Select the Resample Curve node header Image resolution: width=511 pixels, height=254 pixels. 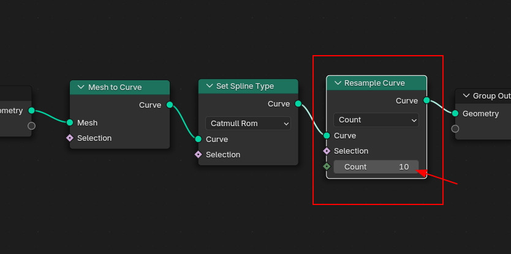pos(376,83)
